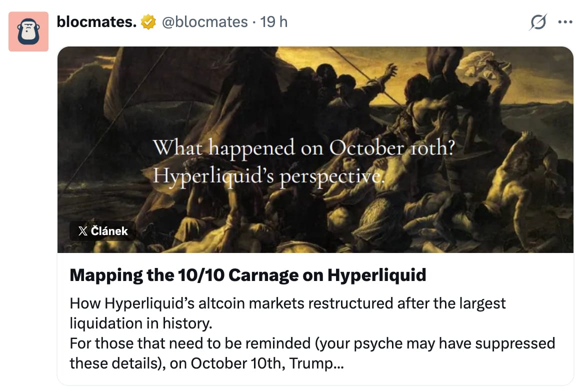Viewport: 586px width, 390px height.
Task: Click the X logo in article badge
Action: (82, 231)
